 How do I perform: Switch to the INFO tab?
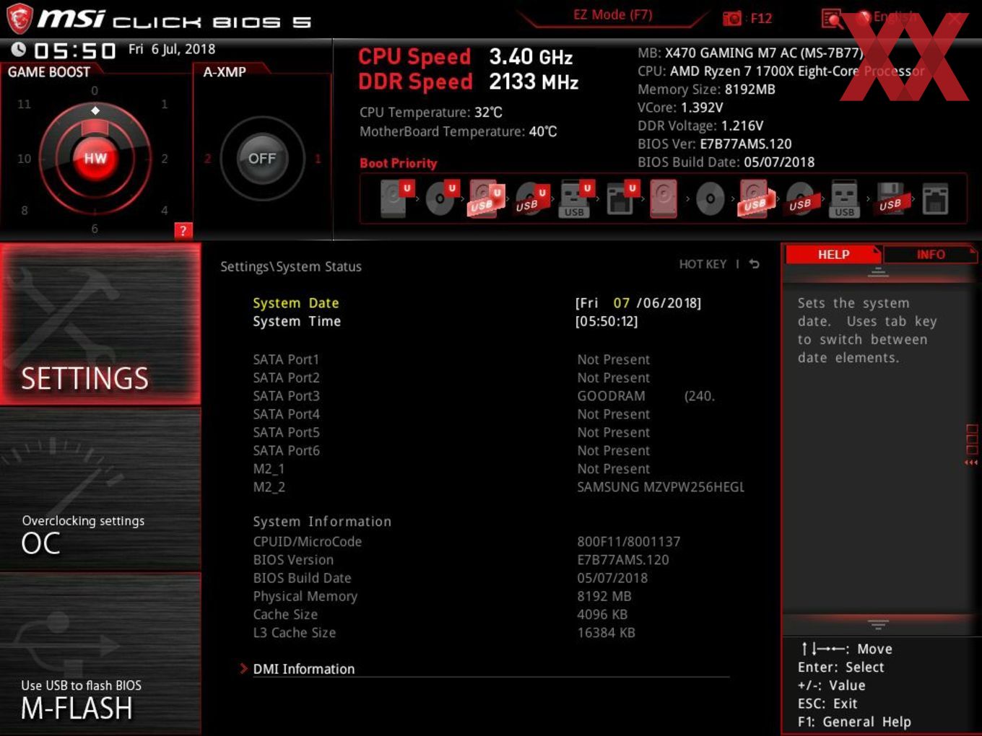coord(930,254)
